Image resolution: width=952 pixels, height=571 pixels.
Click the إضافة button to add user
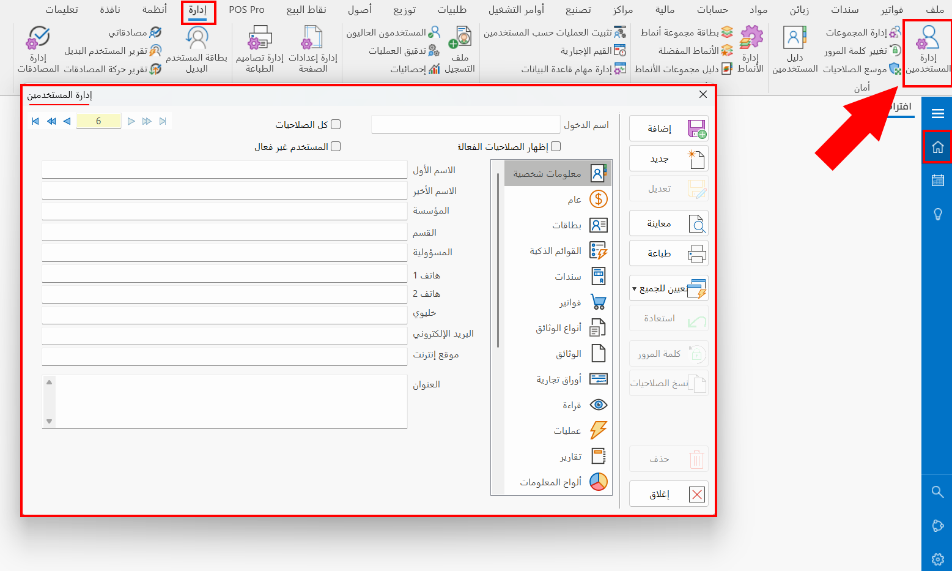(668, 128)
